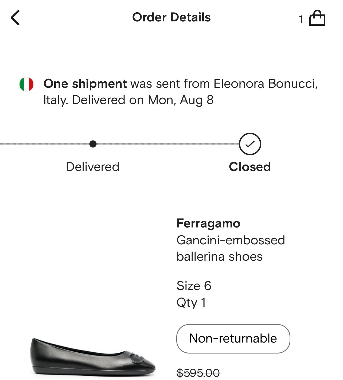
Task: Open the Ferragamo brand name
Action: pos(208,224)
